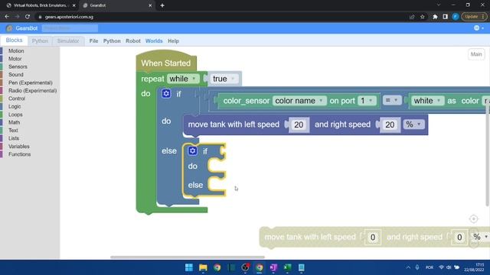This screenshot has height=275, width=490.
Task: Open the Loops block category
Action: tap(15, 115)
